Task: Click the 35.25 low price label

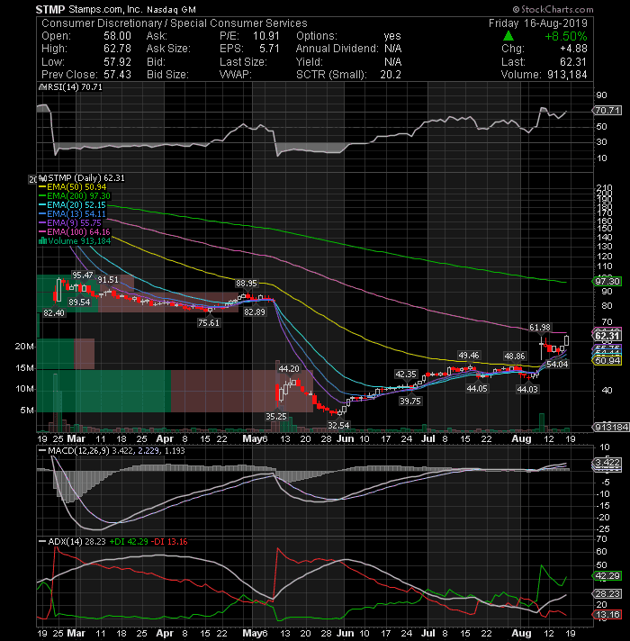Action: (276, 416)
